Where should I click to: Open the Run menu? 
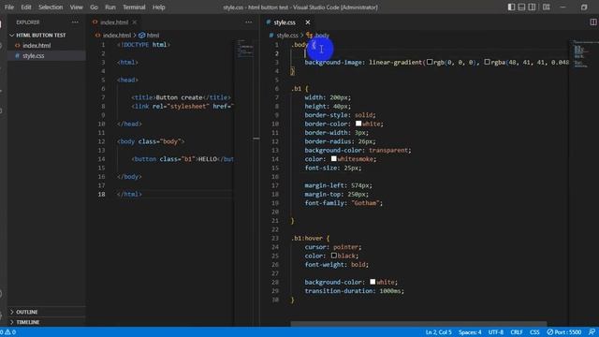(x=110, y=7)
